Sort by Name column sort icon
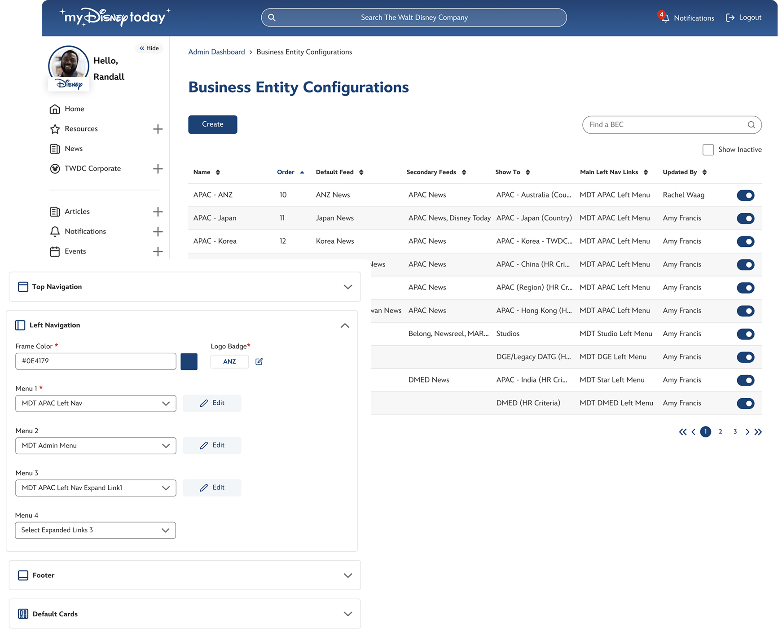 (218, 172)
